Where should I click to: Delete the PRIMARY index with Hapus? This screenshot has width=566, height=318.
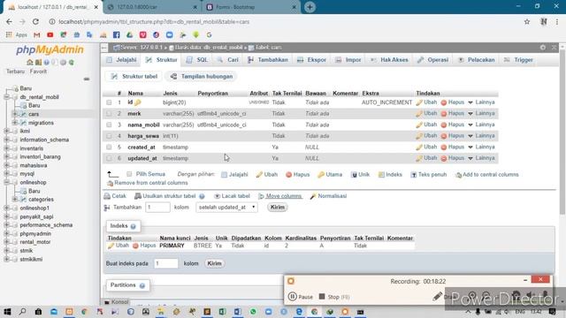(144, 246)
